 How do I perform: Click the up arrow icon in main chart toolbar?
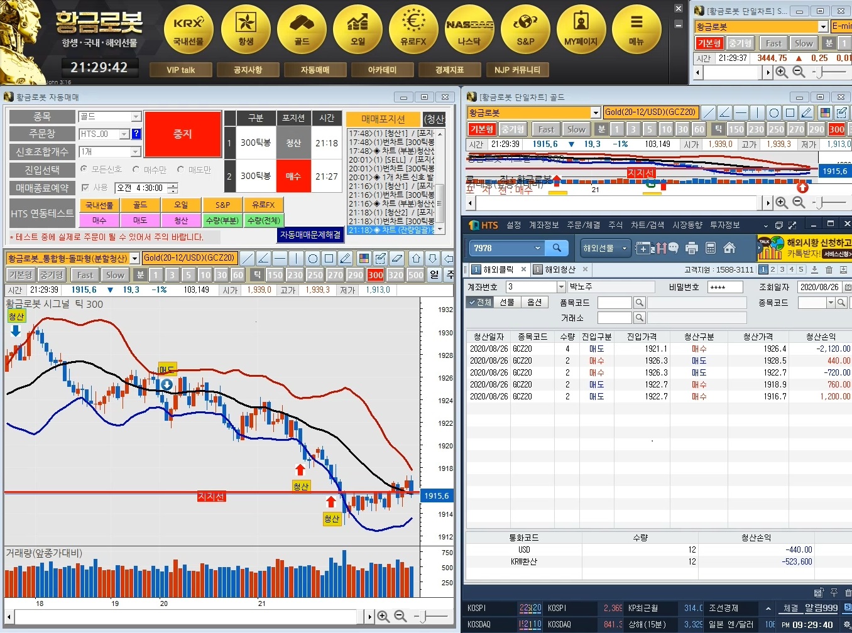[416, 258]
